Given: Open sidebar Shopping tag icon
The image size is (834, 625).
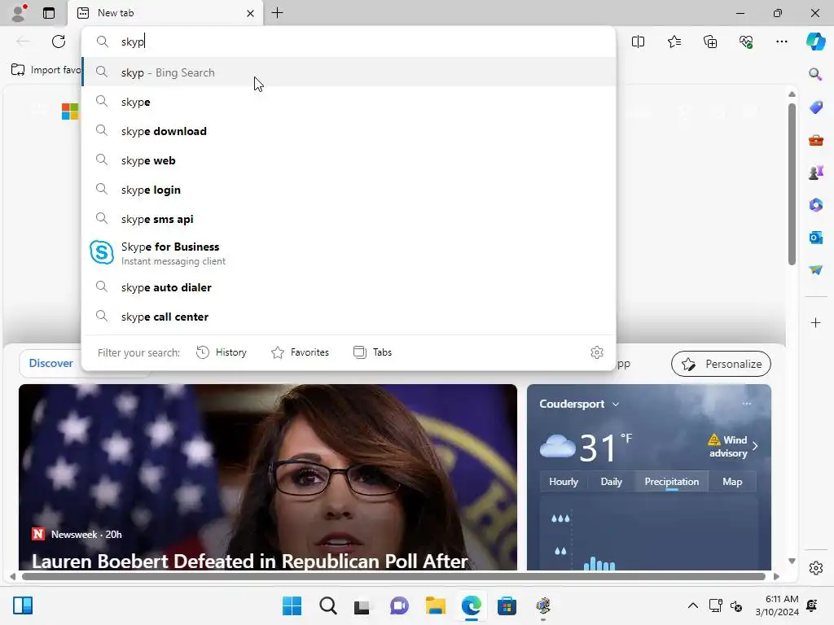Looking at the screenshot, I should click(x=815, y=107).
